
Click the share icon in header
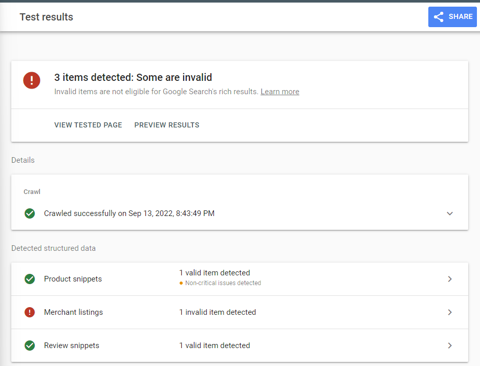click(439, 17)
